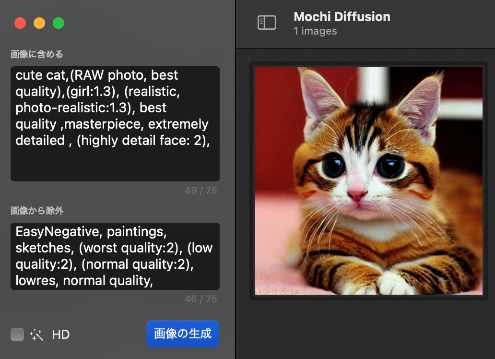495x359 pixels.
Task: Click the 46 / 75 token counter
Action: click(x=200, y=299)
